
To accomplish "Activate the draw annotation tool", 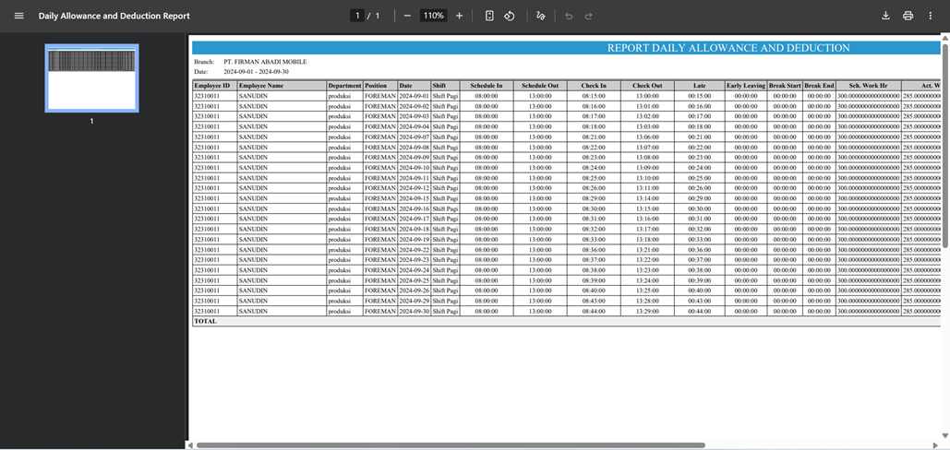I will pyautogui.click(x=540, y=16).
